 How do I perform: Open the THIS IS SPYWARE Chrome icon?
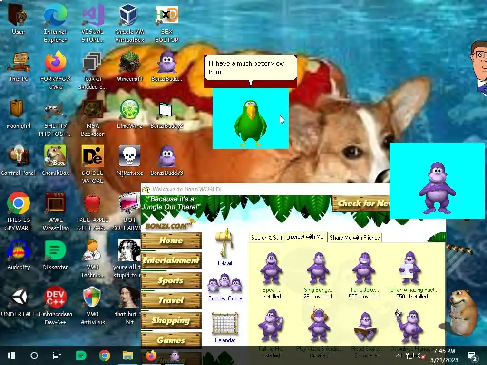pos(19,211)
